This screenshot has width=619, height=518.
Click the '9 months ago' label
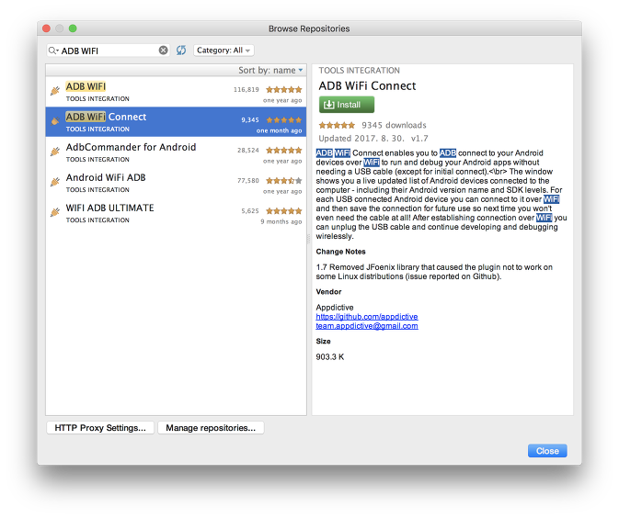click(281, 222)
